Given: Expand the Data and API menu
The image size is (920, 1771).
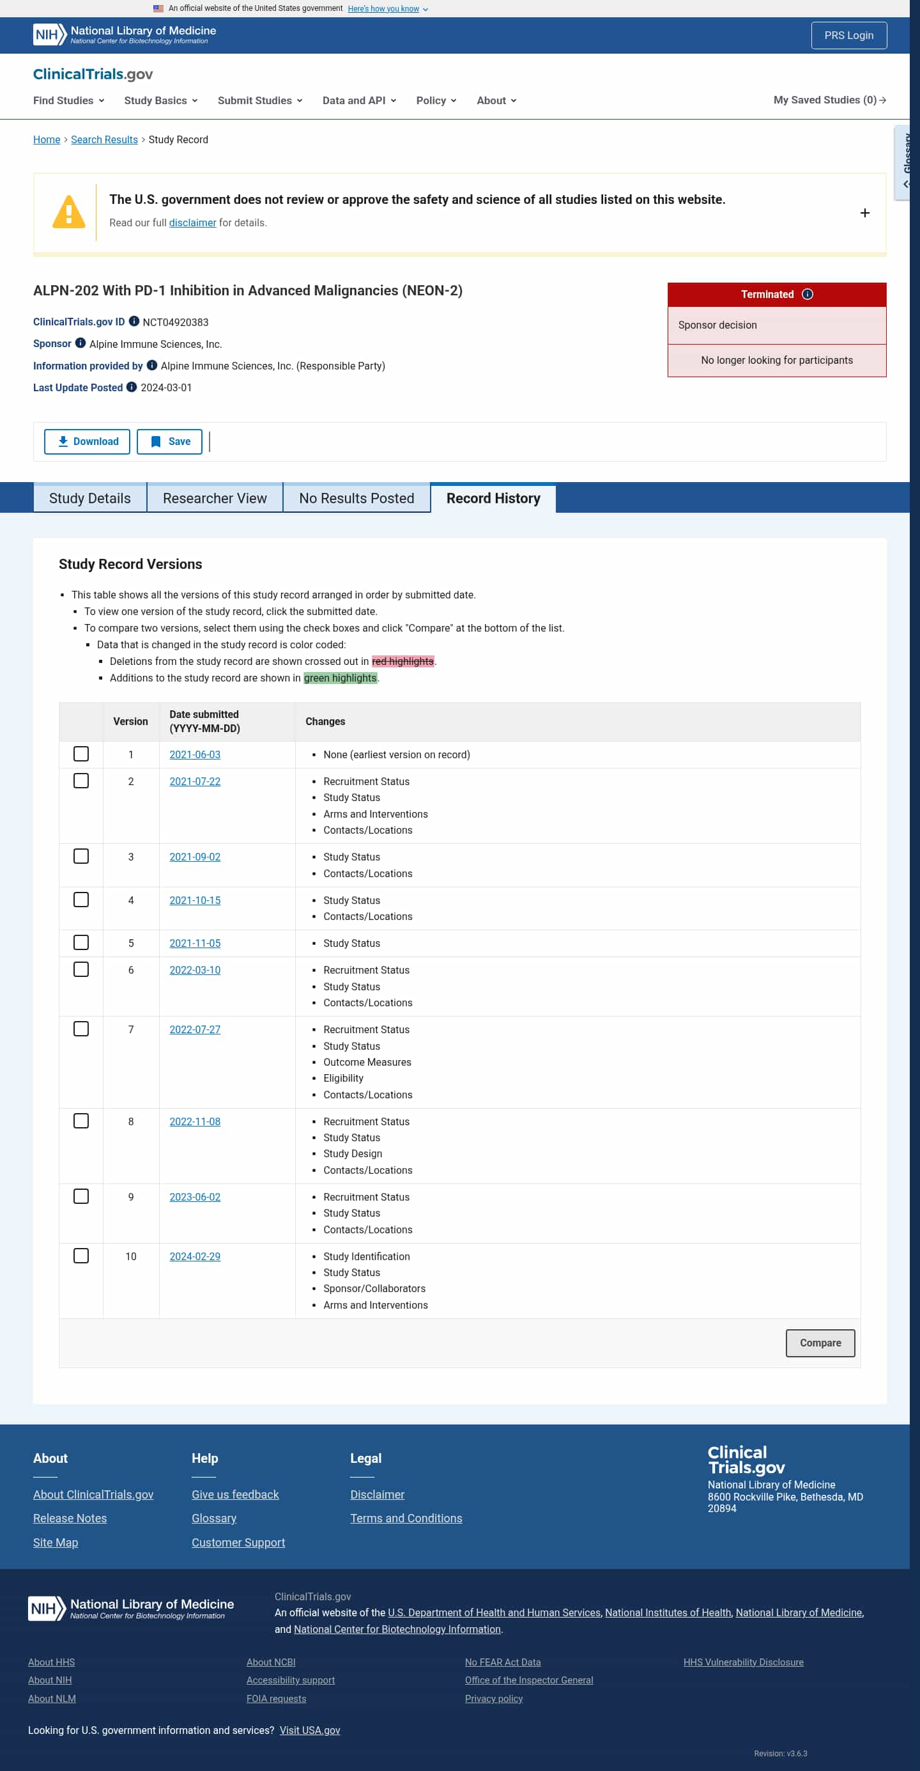Looking at the screenshot, I should click(x=359, y=100).
